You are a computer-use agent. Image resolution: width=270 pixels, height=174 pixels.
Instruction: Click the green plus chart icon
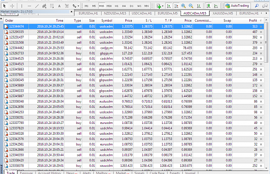[159, 6]
